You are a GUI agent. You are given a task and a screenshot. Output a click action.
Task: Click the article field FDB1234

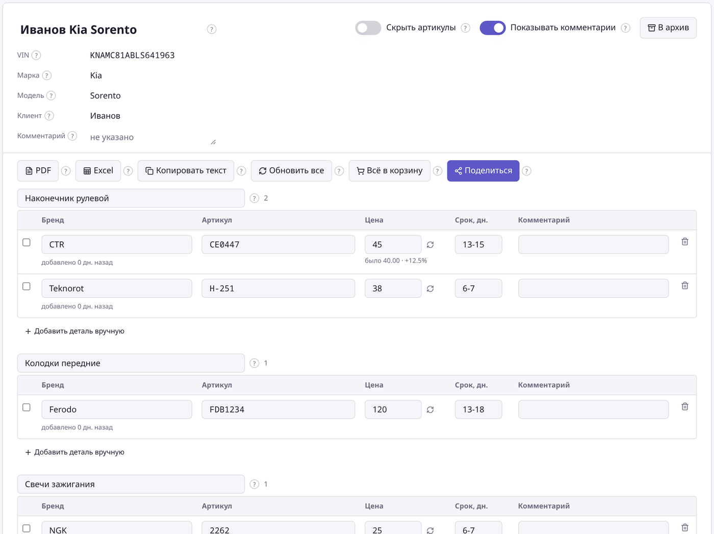[278, 409]
